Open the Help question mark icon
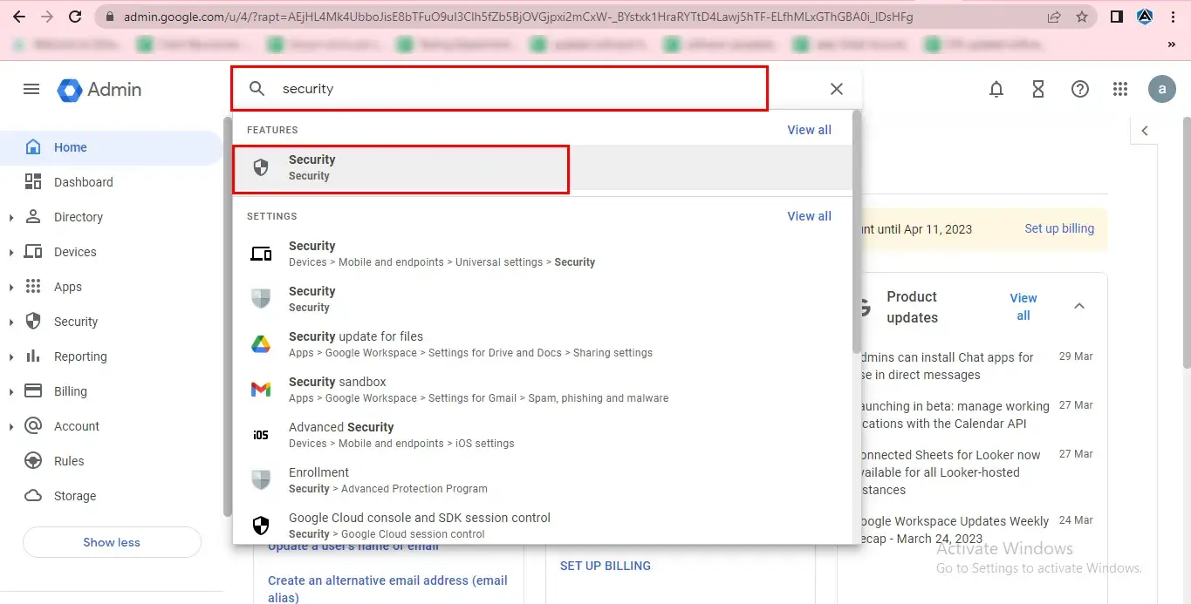 [1080, 89]
